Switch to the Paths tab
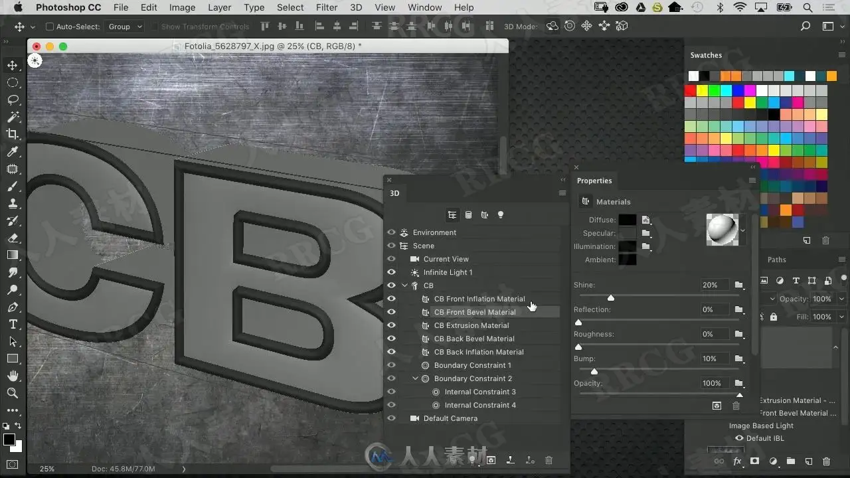Image resolution: width=850 pixels, height=478 pixels. pos(776,260)
